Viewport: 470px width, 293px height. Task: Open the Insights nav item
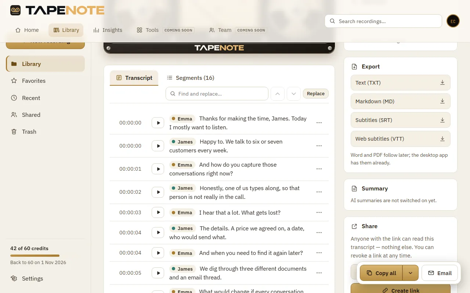coord(108,30)
